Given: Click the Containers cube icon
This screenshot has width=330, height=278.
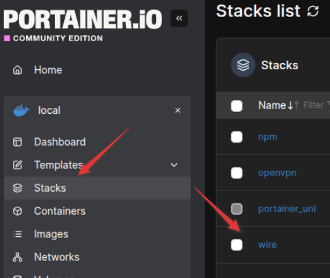Looking at the screenshot, I should (x=18, y=211).
